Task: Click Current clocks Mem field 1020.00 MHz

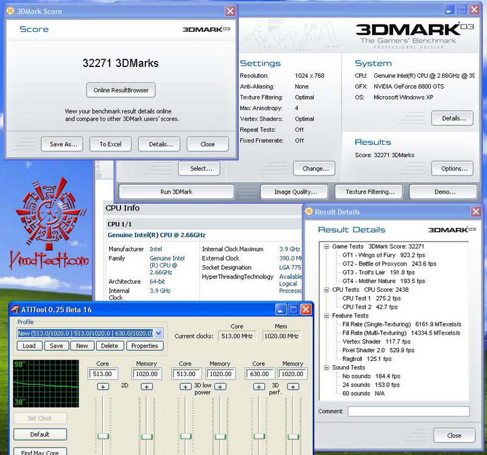Action: coord(281,336)
